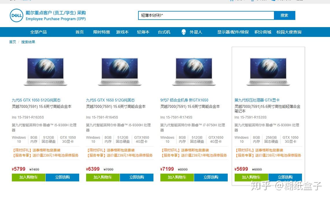330x199 pixels.
Task: Open 积分商城 nav item
Action: click(263, 32)
